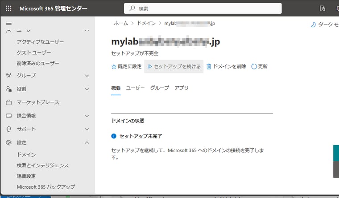Click the settings gear icon in sidebar

pyautogui.click(x=8, y=142)
